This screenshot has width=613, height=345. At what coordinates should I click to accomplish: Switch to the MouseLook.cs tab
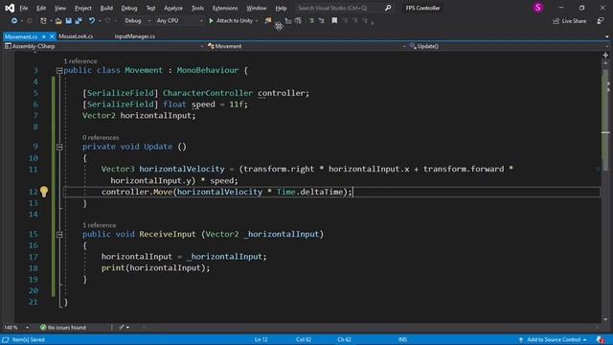pos(76,36)
